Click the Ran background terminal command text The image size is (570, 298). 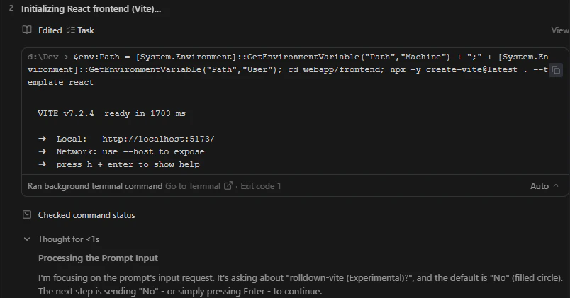pos(95,186)
